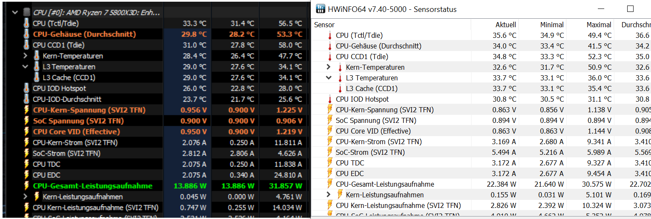651x219 pixels.
Task: Click lightning icon of orange CPU-Kern-Spannung row
Action: pos(27,110)
